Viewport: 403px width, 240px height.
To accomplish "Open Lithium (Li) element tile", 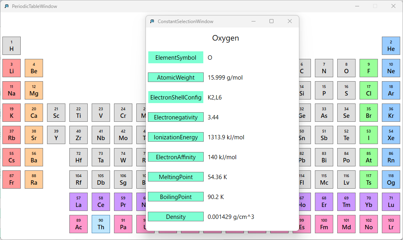I will pos(12,68).
